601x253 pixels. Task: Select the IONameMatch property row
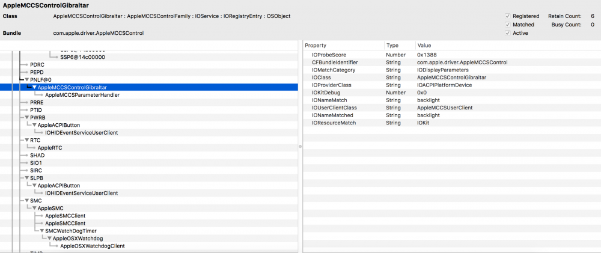(x=452, y=100)
